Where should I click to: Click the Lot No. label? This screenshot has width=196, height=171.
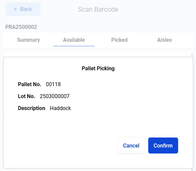tap(27, 96)
